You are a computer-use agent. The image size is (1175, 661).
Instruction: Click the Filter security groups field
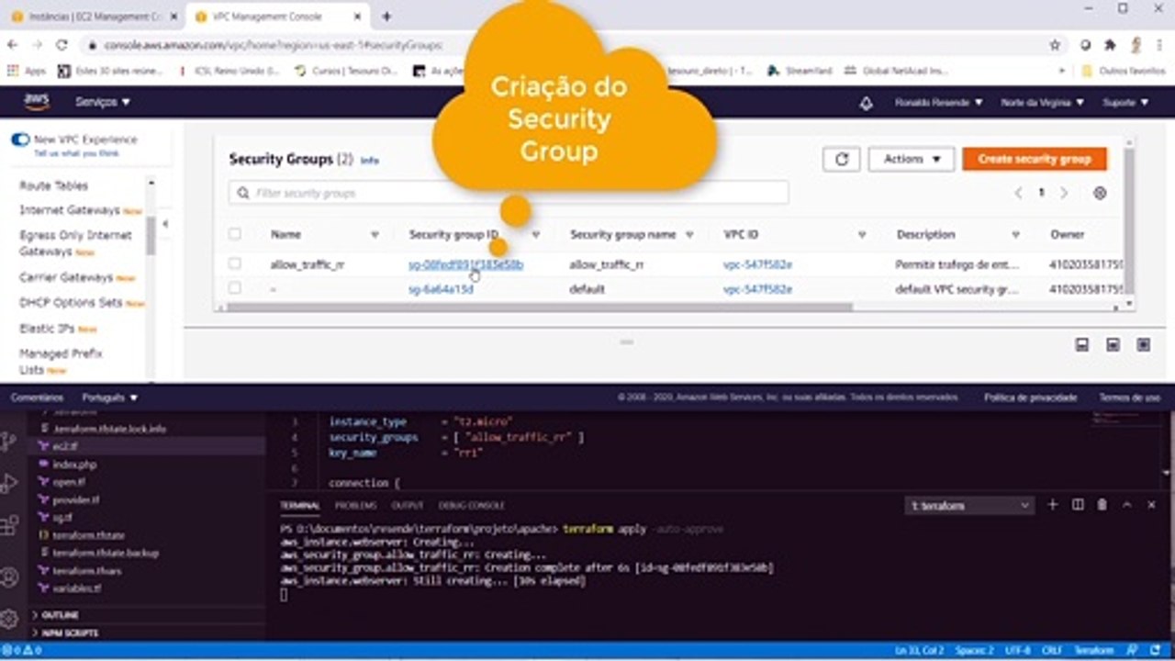pyautogui.click(x=509, y=193)
